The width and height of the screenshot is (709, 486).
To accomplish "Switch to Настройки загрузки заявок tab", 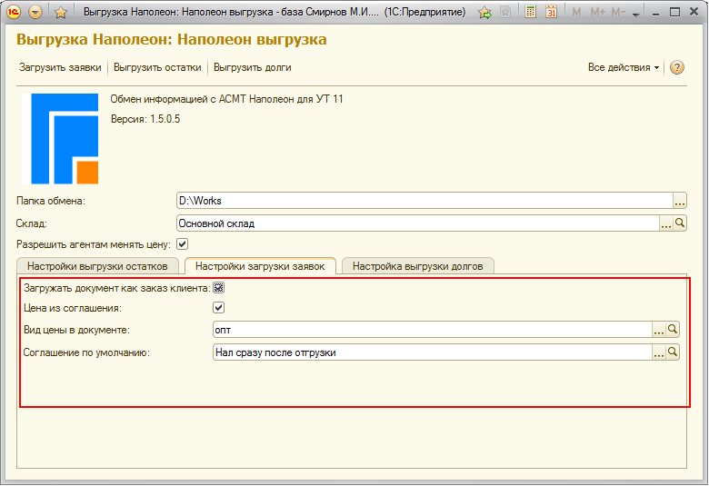I will point(260,266).
